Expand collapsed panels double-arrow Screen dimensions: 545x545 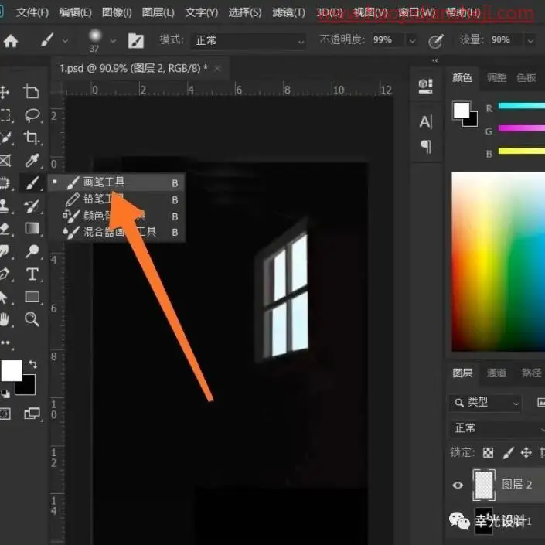pos(434,60)
